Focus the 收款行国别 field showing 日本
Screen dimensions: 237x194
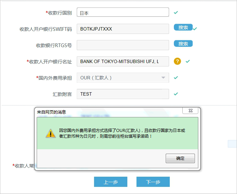[x=123, y=13]
